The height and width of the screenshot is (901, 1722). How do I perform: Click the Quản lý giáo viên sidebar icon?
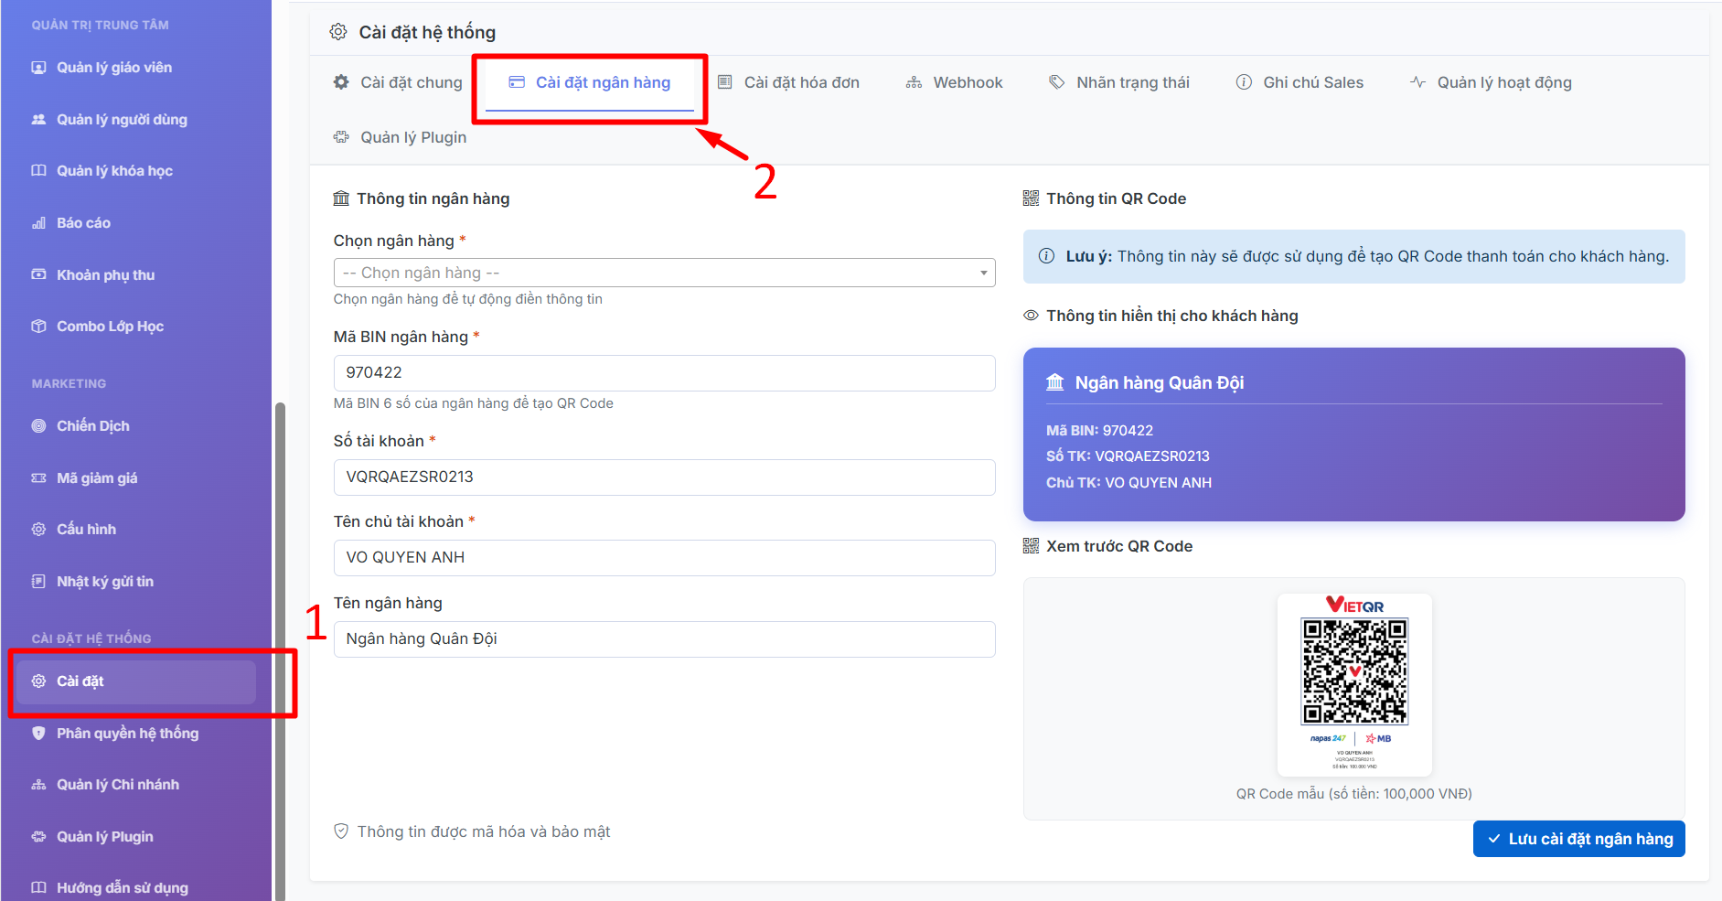38,68
